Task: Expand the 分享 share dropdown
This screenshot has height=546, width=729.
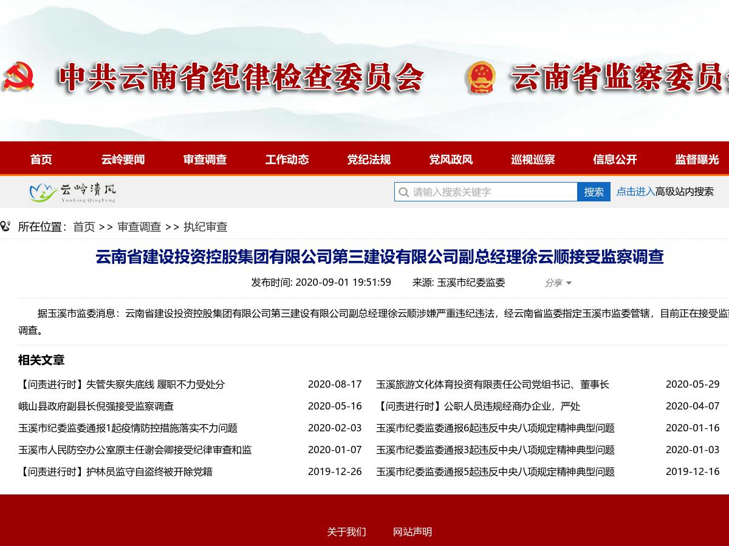Action: click(558, 283)
